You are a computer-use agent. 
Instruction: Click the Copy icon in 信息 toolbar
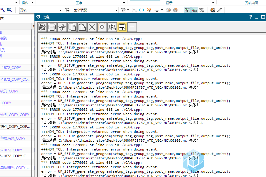pos(72,27)
